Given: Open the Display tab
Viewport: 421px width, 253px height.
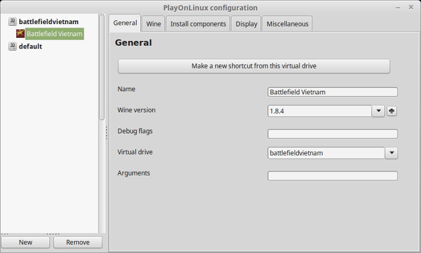Looking at the screenshot, I should (246, 24).
